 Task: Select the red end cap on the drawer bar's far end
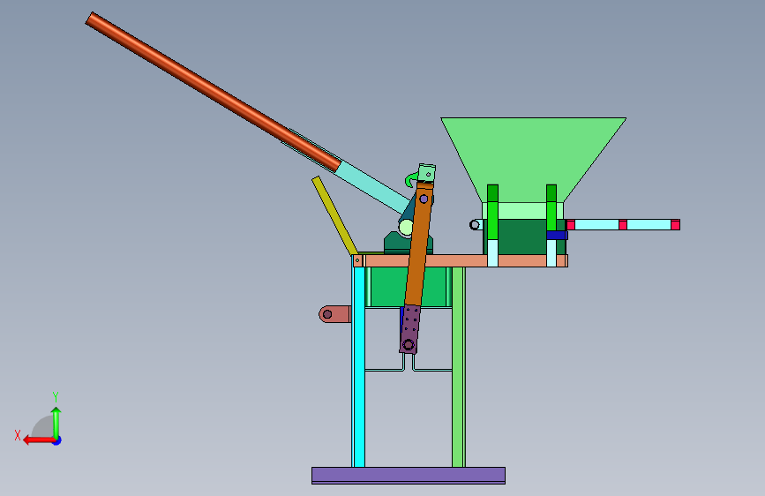point(675,224)
